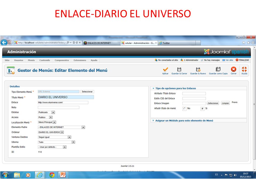Click the Enlace URL input field
This screenshot has width=256, height=192.
coord(63,102)
